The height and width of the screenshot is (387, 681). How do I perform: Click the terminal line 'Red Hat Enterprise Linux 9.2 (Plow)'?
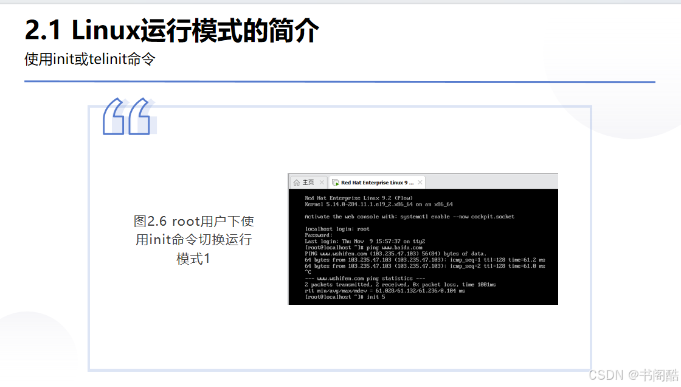[358, 198]
